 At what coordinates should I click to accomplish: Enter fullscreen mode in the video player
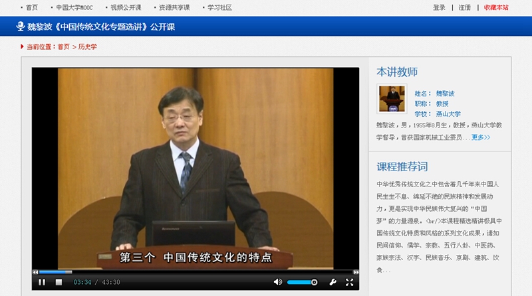point(350,282)
